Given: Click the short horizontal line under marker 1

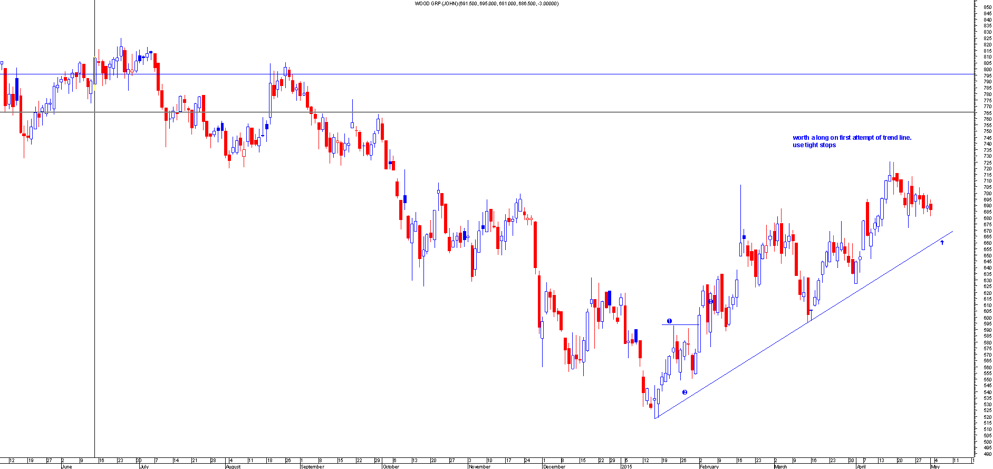Looking at the screenshot, I should tap(680, 324).
